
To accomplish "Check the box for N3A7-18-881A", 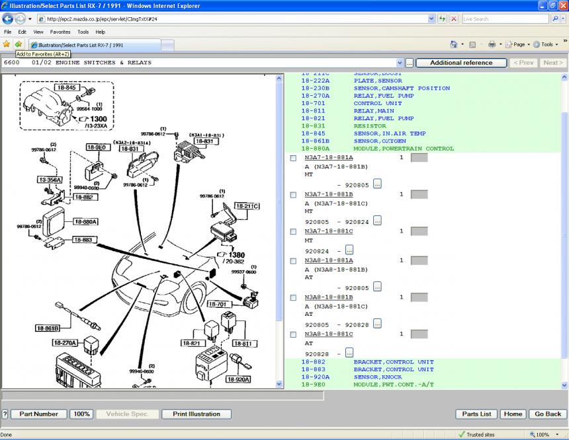I will pyautogui.click(x=293, y=158).
